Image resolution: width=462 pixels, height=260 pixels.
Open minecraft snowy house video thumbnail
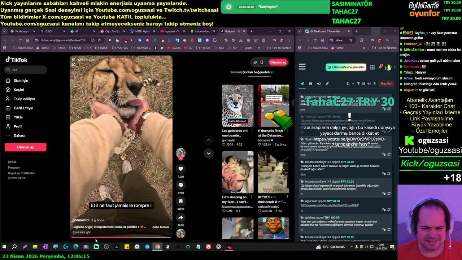pos(273,172)
